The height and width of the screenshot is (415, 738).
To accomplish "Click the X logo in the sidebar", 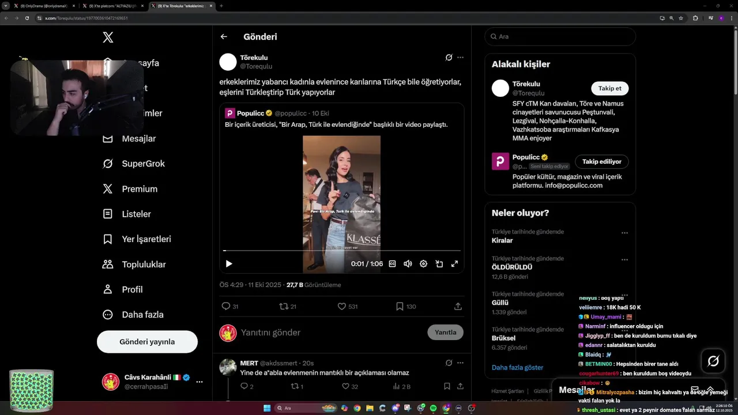I will pyautogui.click(x=108, y=37).
